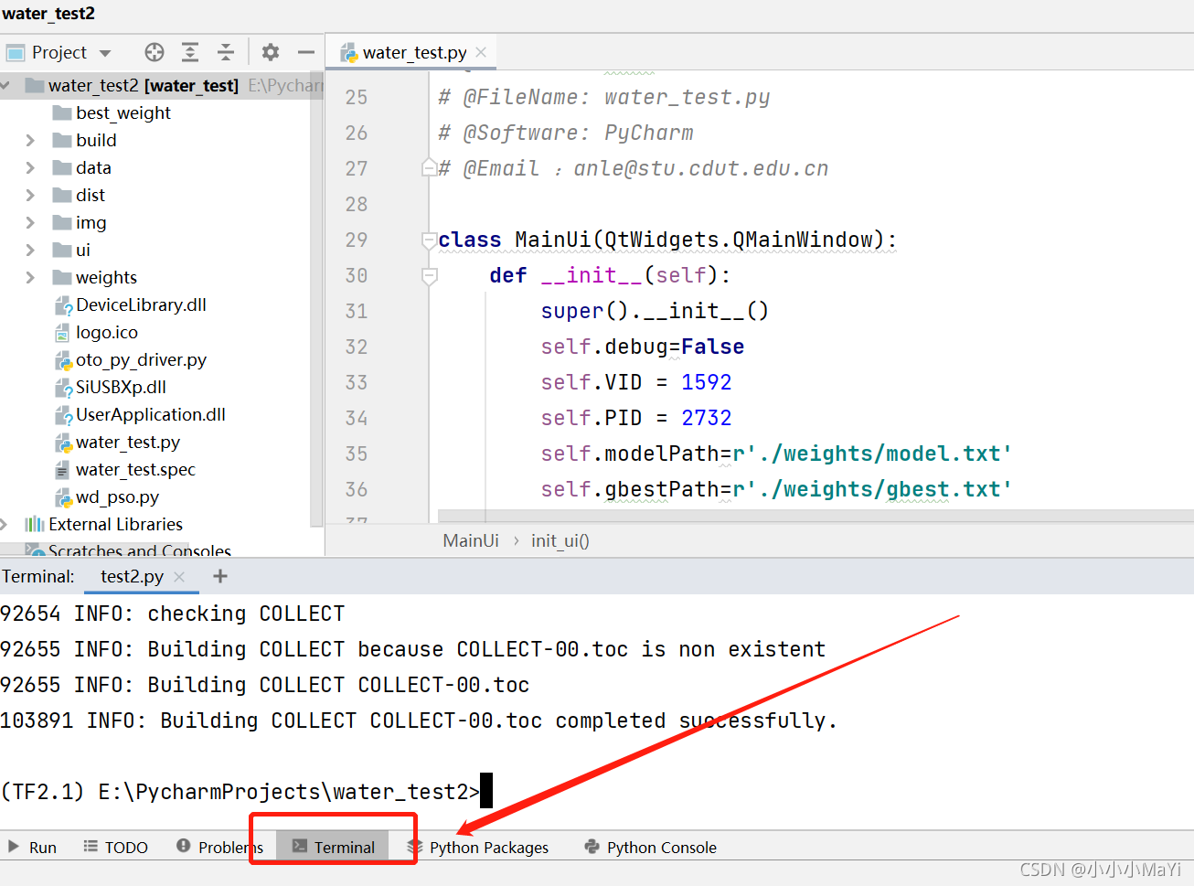The width and height of the screenshot is (1194, 886).
Task: Close the water_test.py editor tab
Action: (x=481, y=52)
